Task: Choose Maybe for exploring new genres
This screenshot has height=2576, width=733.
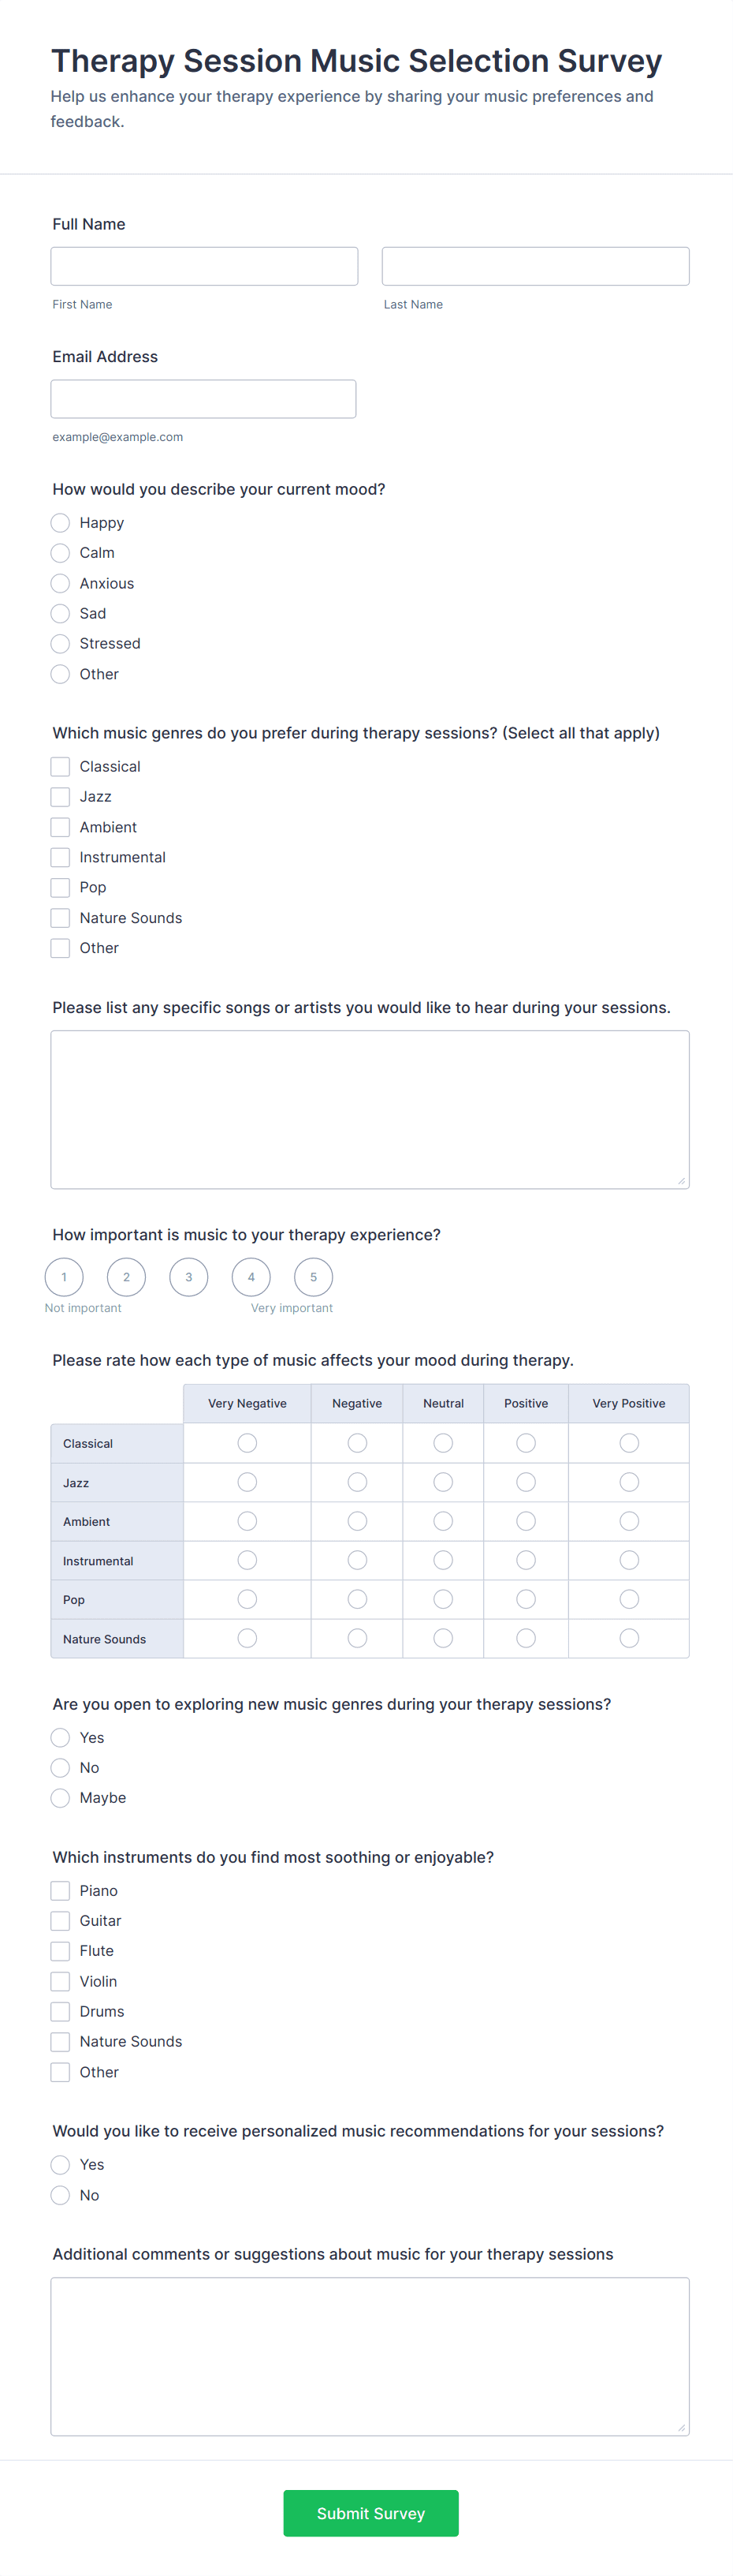Action: click(x=61, y=1798)
